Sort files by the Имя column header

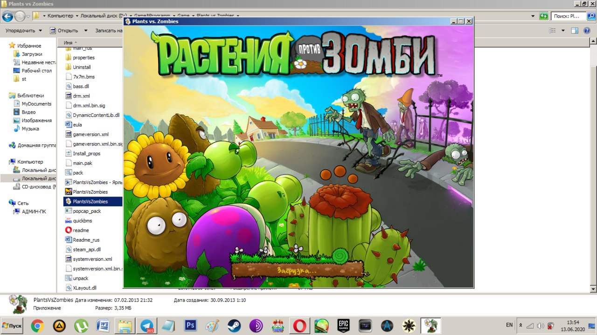point(68,42)
